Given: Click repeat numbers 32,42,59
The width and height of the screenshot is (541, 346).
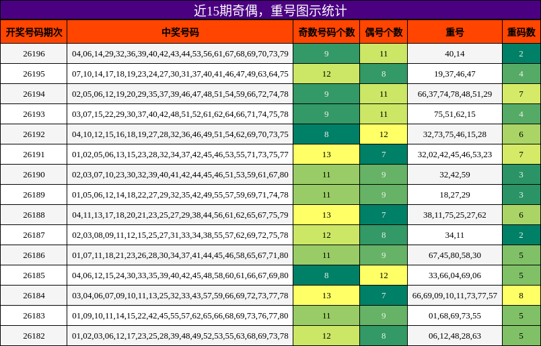Looking at the screenshot, I should pyautogui.click(x=455, y=175).
